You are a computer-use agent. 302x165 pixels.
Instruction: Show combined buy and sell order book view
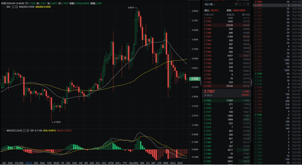pyautogui.click(x=236, y=4)
